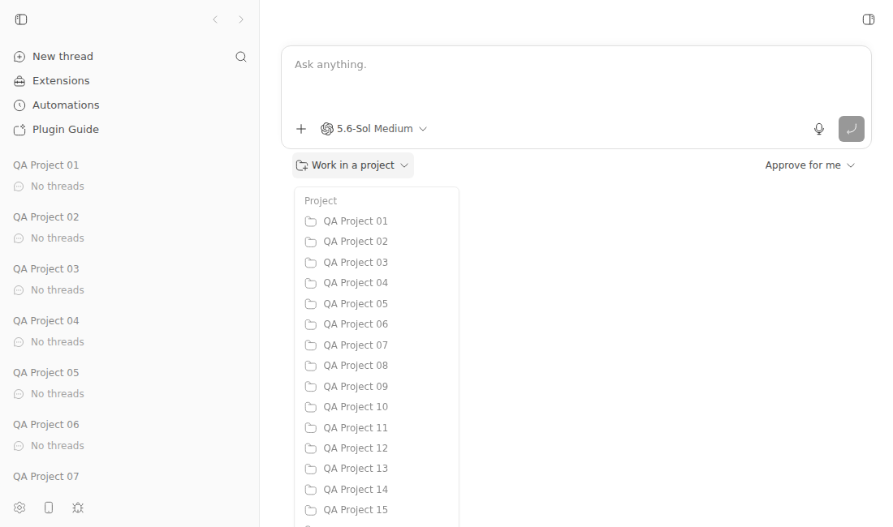Send message with the gray submit button
The width and height of the screenshot is (893, 527).
[852, 129]
